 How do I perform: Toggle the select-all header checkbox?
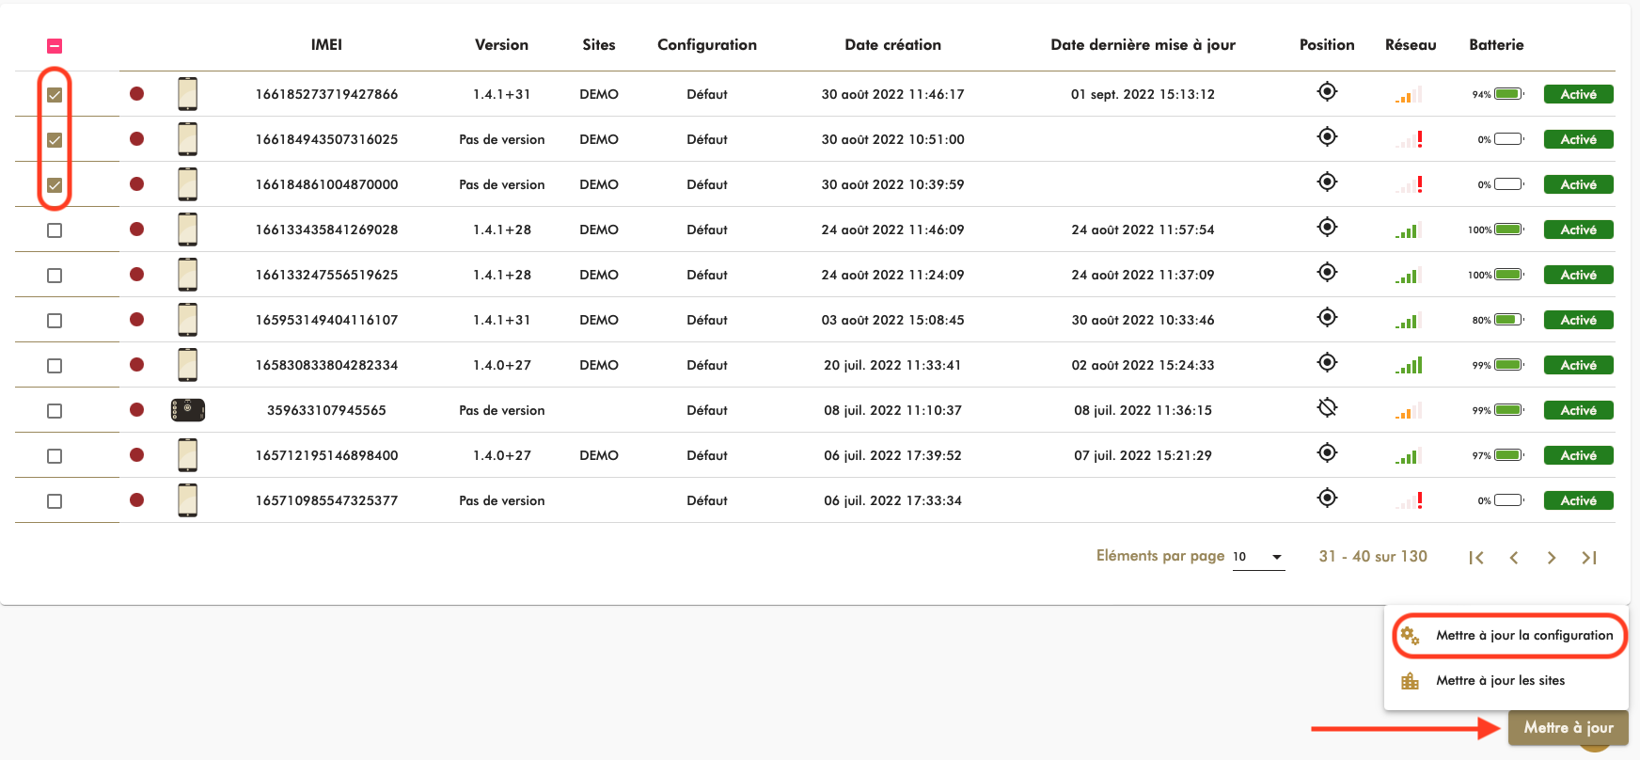click(x=55, y=46)
